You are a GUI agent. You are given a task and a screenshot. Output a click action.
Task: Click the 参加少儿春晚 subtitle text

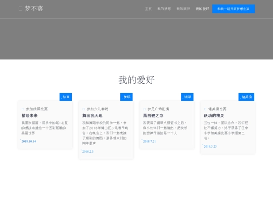point(98,109)
